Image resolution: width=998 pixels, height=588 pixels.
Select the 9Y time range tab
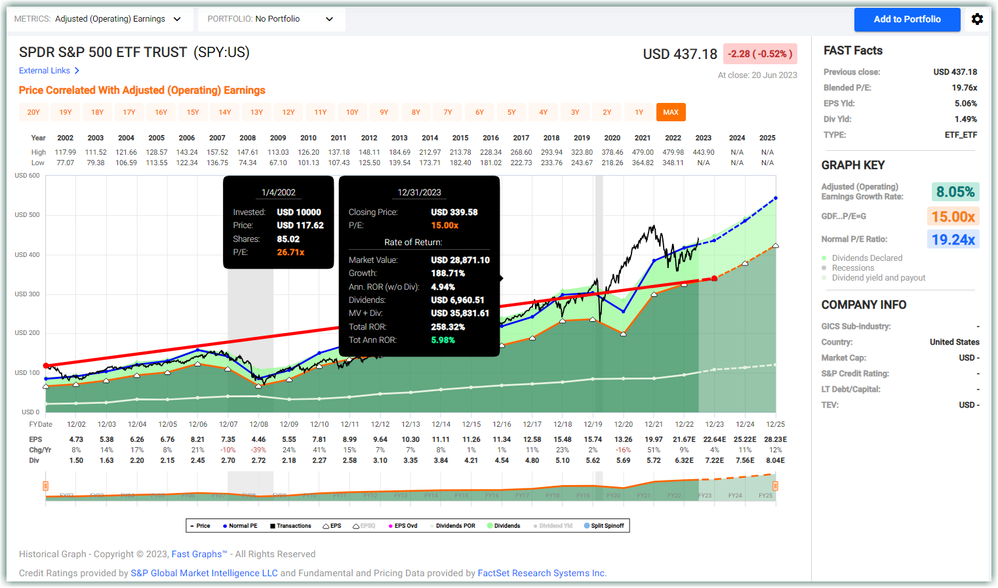click(x=384, y=113)
